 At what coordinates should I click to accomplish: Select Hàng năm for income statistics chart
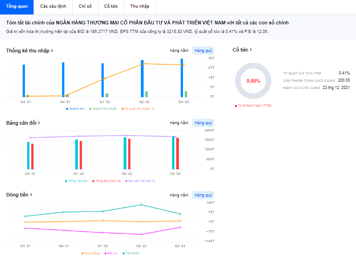tap(179, 51)
